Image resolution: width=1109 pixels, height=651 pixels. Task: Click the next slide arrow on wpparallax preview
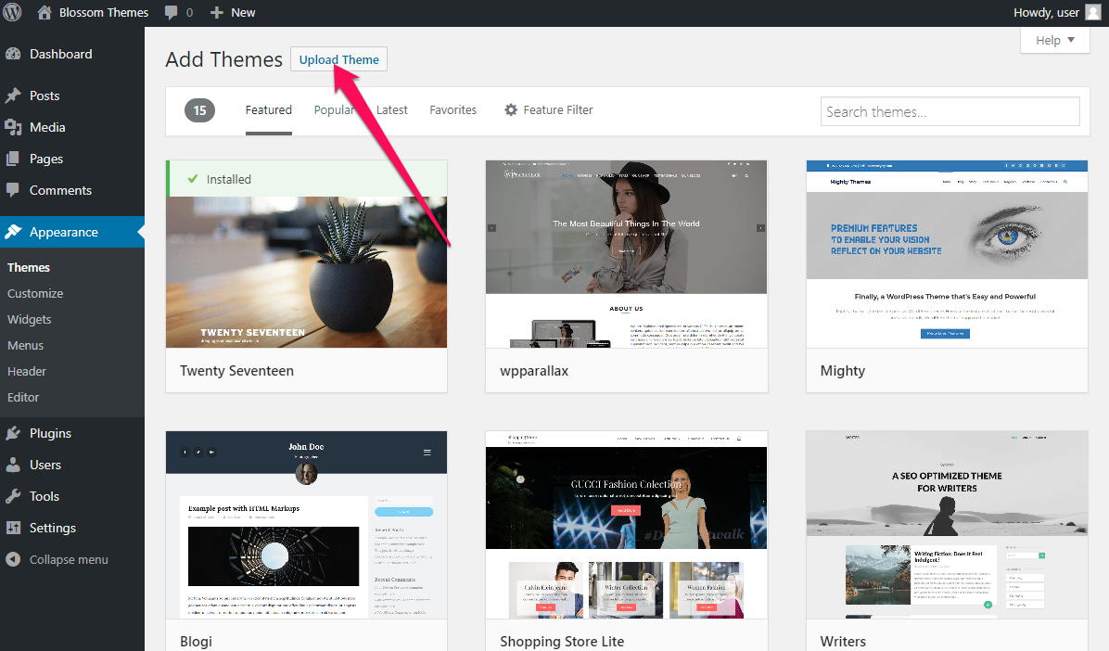[760, 228]
